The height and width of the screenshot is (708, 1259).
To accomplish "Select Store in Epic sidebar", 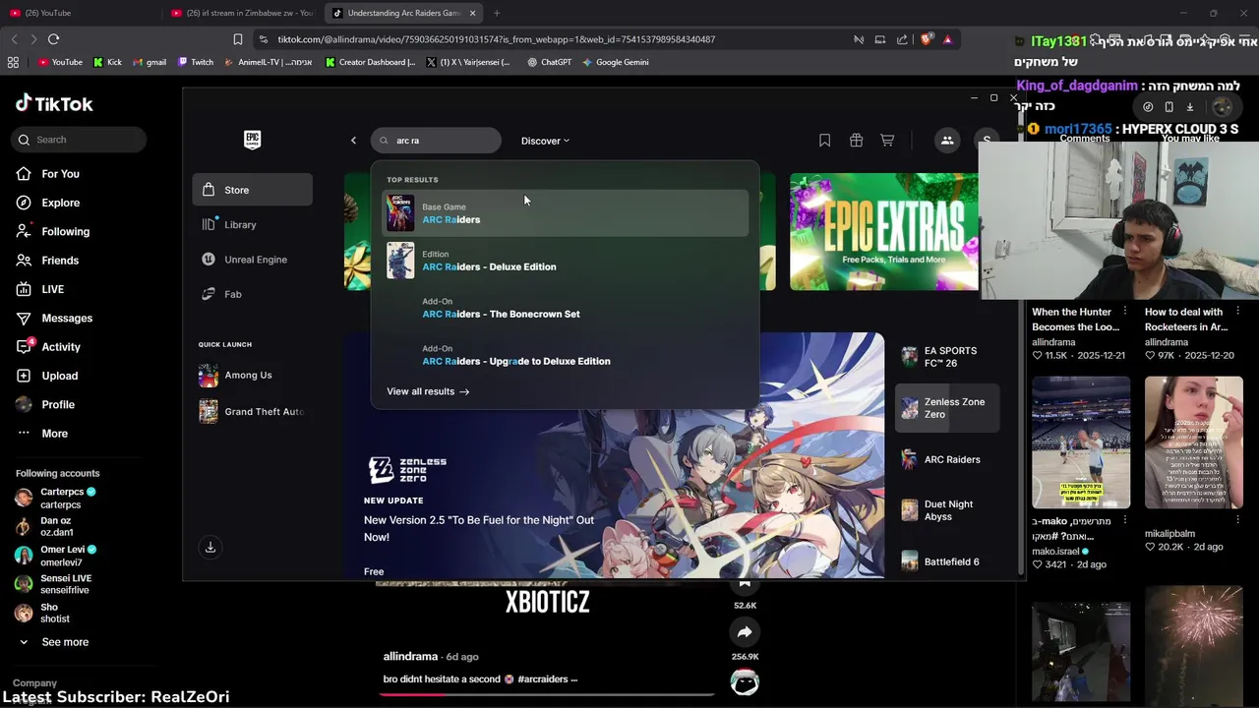I will [253, 190].
